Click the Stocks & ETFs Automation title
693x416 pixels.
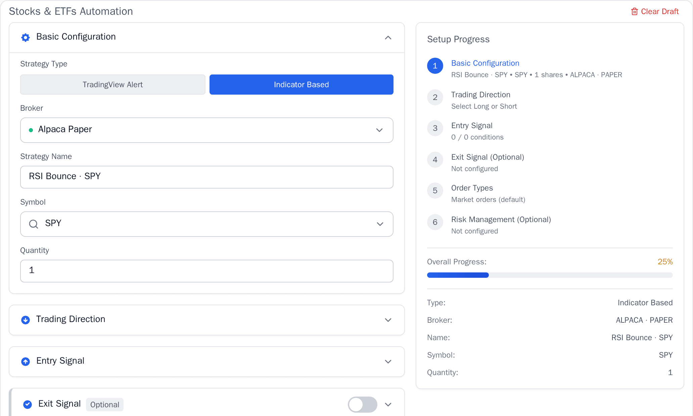click(x=71, y=11)
